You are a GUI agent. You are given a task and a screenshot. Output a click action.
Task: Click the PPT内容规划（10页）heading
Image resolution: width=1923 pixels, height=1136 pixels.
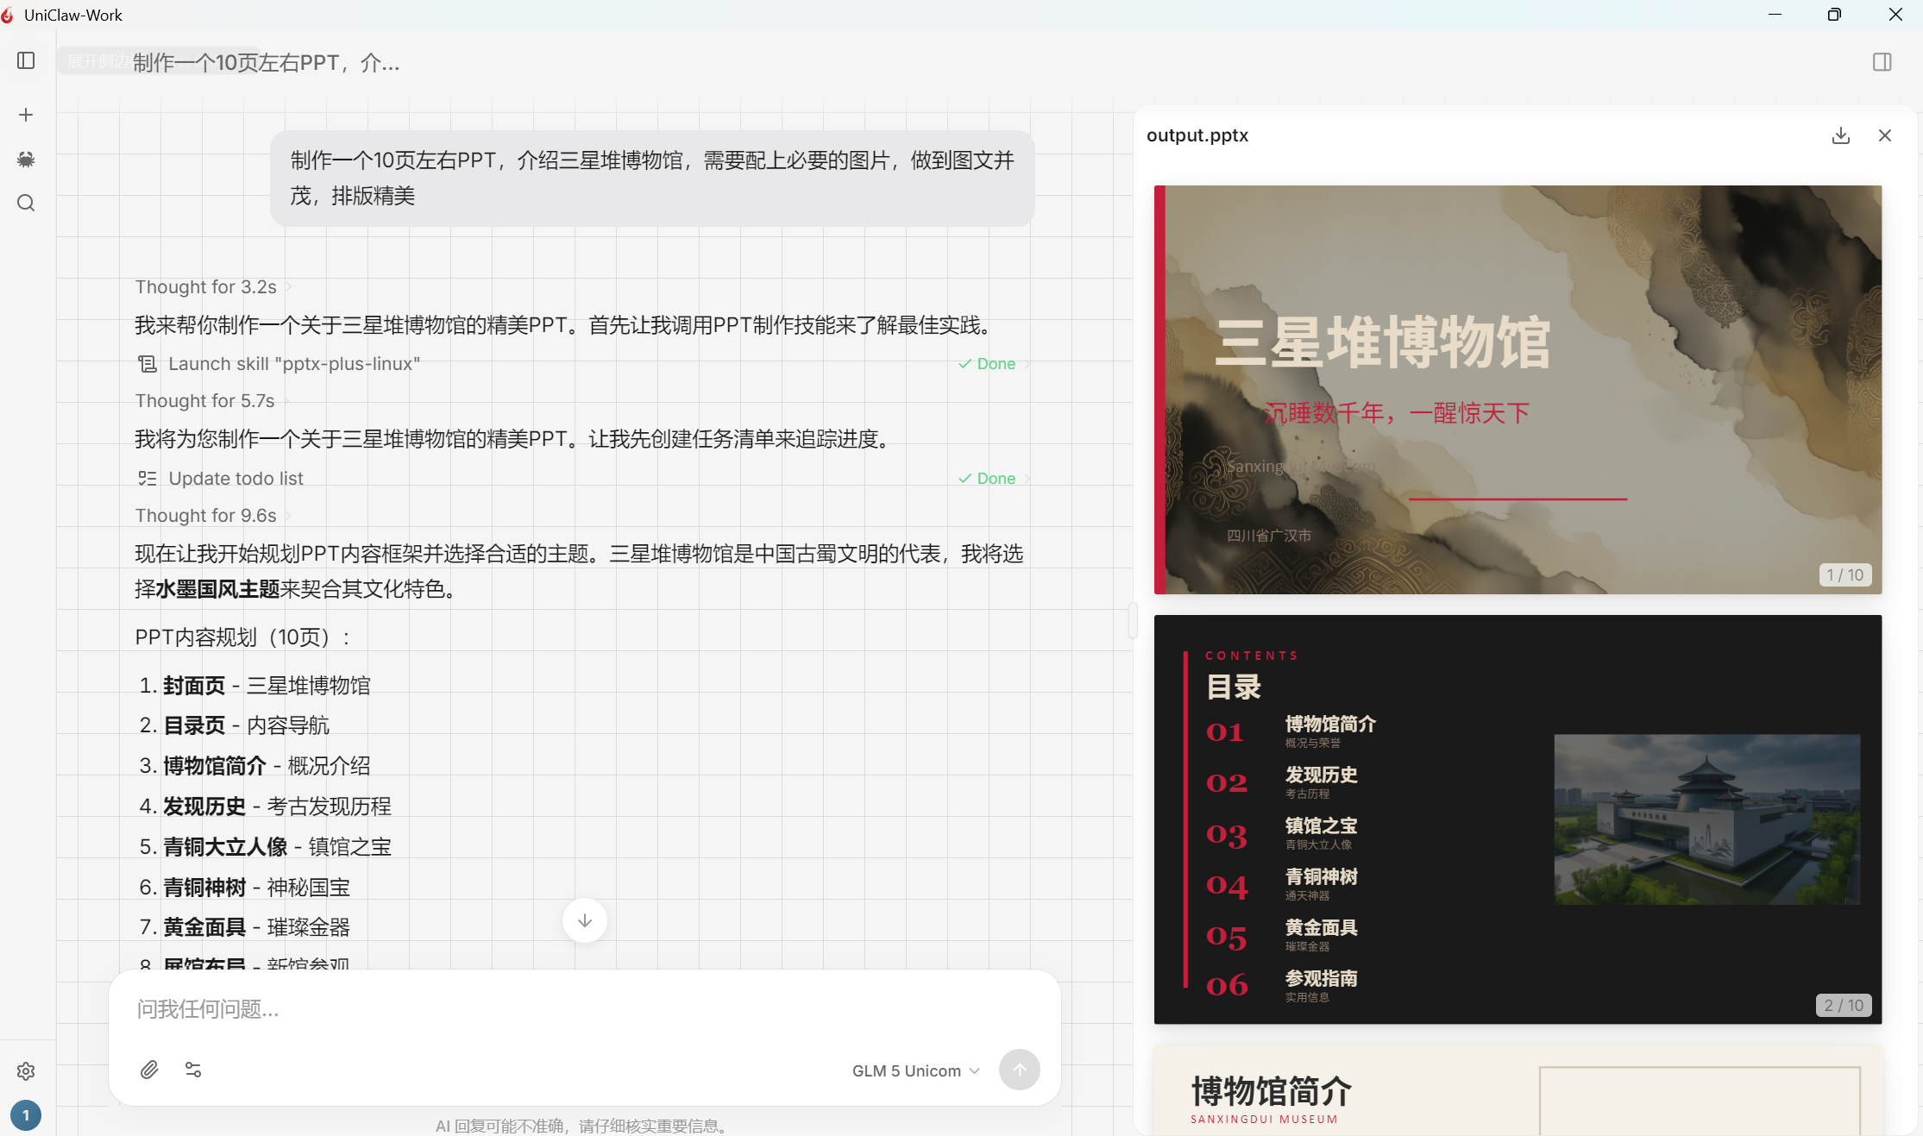243,637
